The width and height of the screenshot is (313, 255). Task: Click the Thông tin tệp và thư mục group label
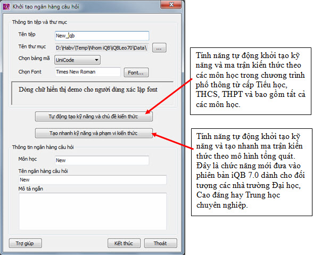point(39,22)
